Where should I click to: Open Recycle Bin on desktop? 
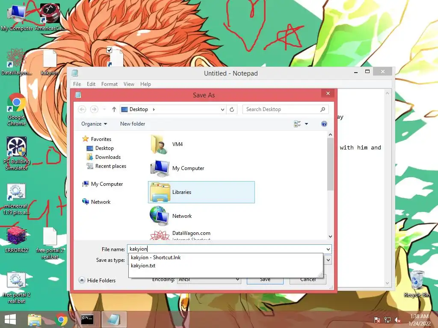coord(417,284)
